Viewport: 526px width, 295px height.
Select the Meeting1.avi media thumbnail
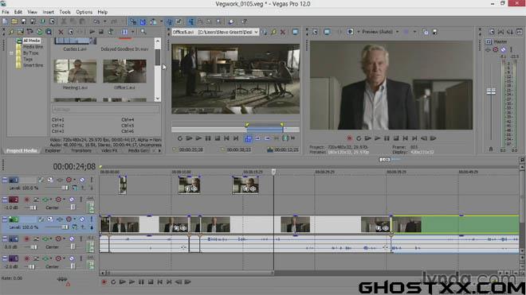[75, 72]
